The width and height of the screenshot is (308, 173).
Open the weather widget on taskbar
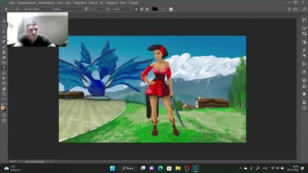tap(13, 168)
